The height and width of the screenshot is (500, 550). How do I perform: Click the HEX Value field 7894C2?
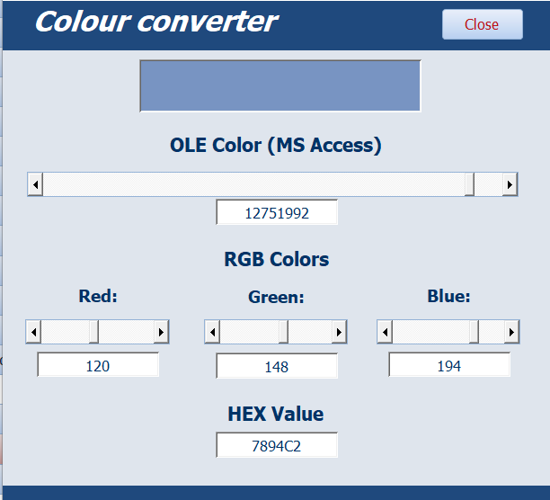pyautogui.click(x=277, y=445)
